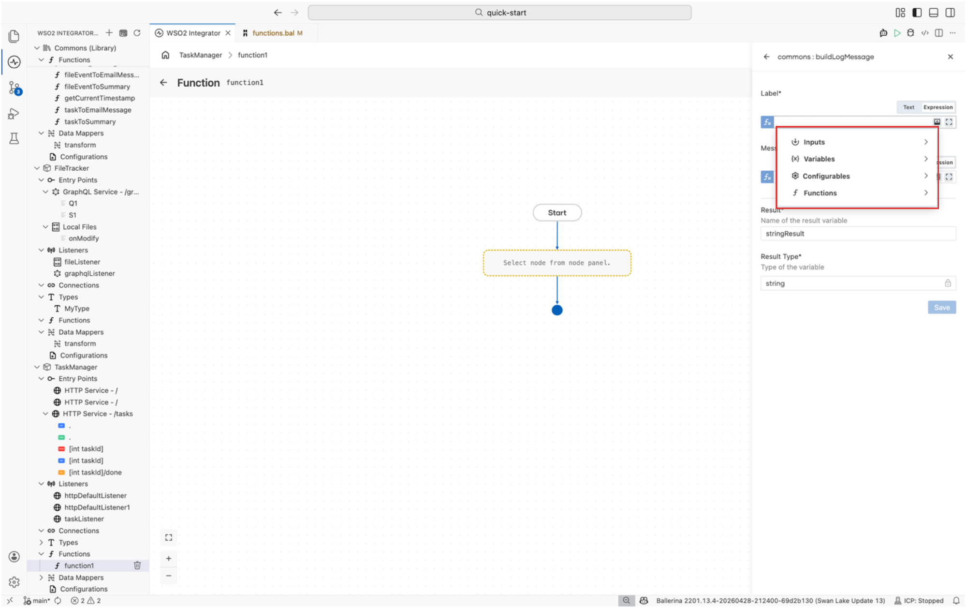Expand TaskManager Types node
Viewport: 967px width, 608px height.
[x=41, y=543]
